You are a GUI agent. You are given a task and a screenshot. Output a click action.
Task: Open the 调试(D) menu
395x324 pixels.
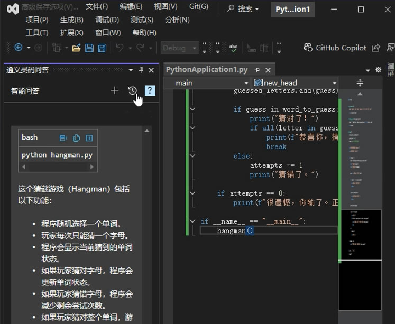point(107,20)
